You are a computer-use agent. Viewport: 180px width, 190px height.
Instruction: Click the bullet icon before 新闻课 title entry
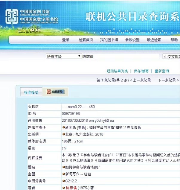pos(63,127)
